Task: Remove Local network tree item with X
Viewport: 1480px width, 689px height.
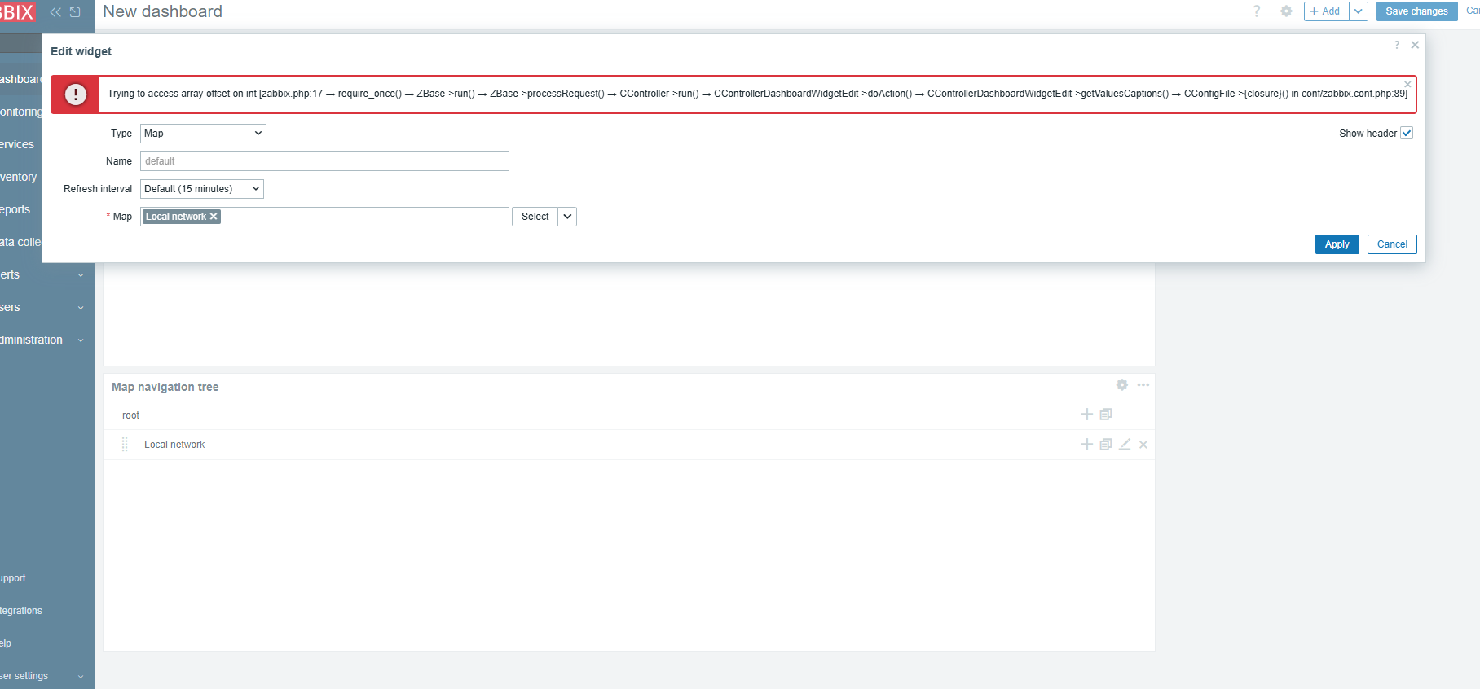Action: (x=1143, y=445)
